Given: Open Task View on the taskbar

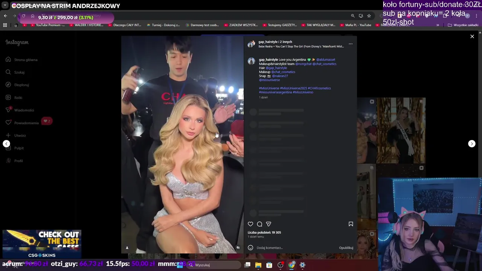Looking at the screenshot, I should [x=247, y=265].
